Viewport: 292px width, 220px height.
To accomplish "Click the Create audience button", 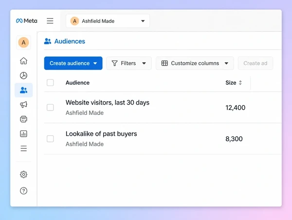I will coord(73,63).
